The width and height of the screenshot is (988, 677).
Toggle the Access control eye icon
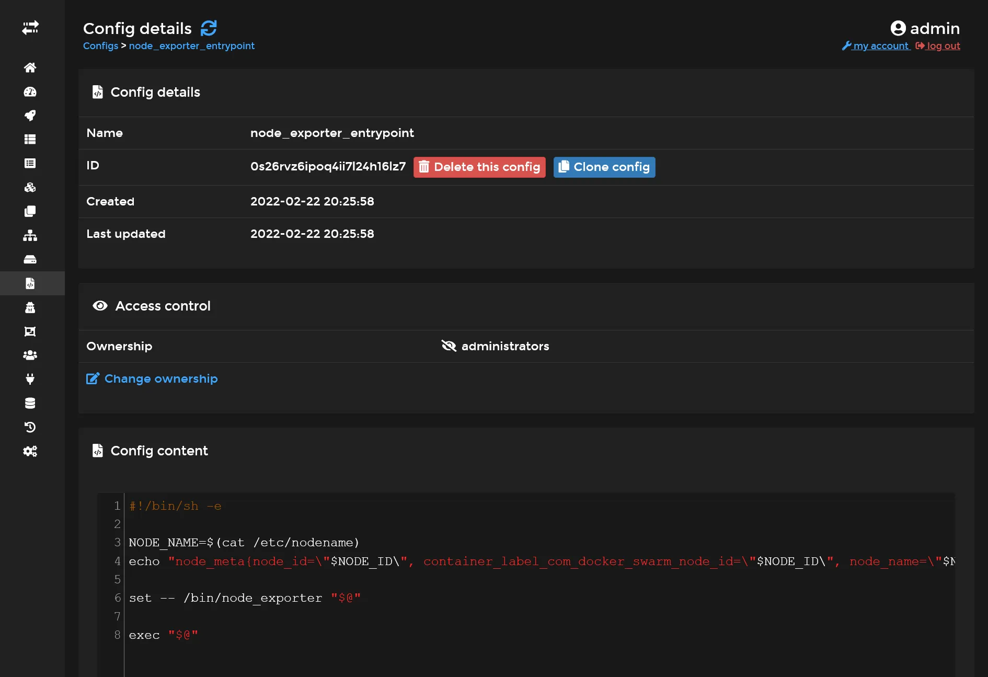100,306
